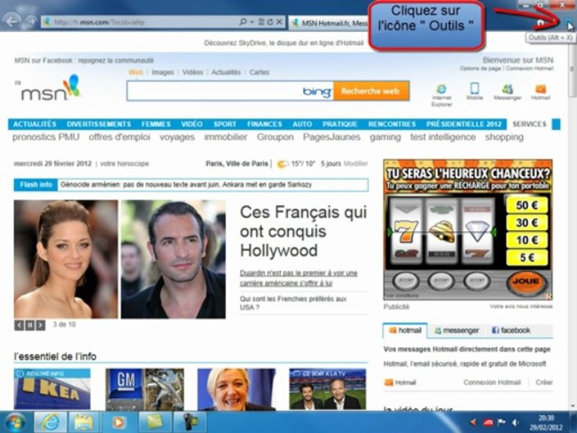Expand the address bar dropdown arrow
The image size is (577, 433).
point(252,22)
